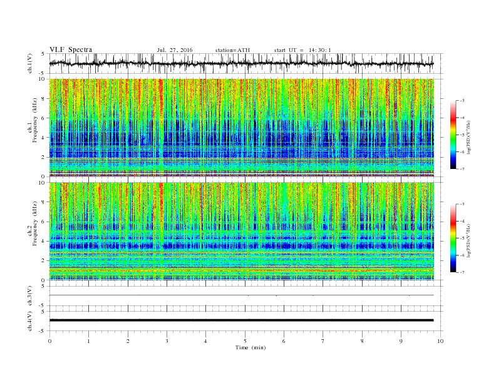This screenshot has width=496, height=383.
Task: Click the ch.4 thick trace panel
Action: [x=246, y=321]
